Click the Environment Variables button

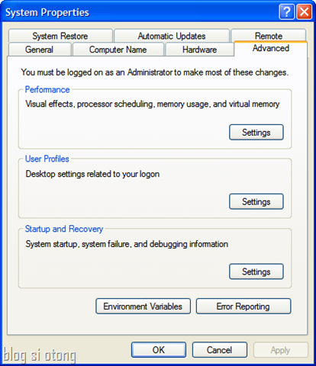(x=143, y=307)
